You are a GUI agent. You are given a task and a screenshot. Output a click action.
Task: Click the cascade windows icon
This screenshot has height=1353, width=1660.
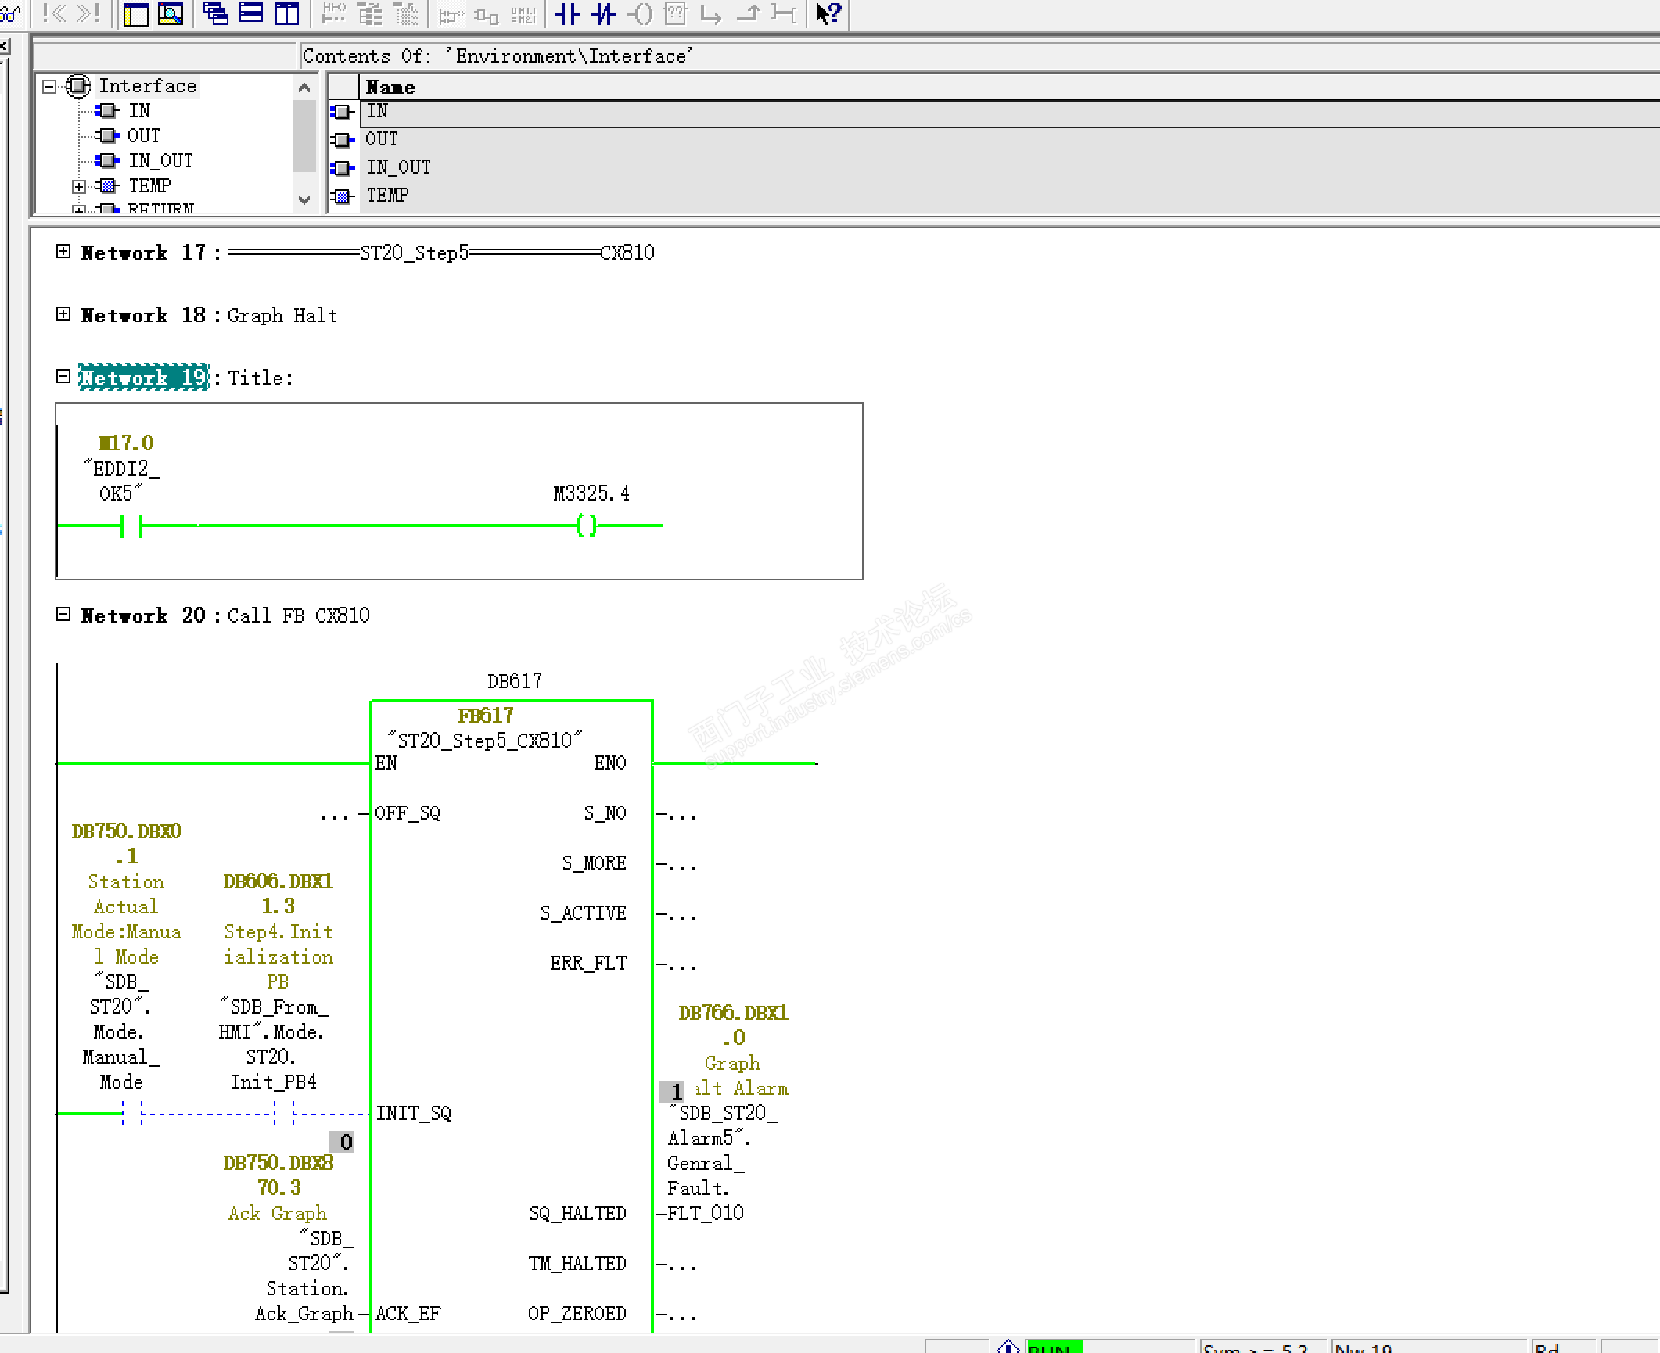[215, 13]
